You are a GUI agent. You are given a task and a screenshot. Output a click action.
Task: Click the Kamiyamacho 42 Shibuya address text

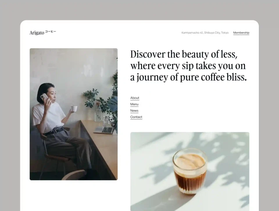[x=205, y=33]
